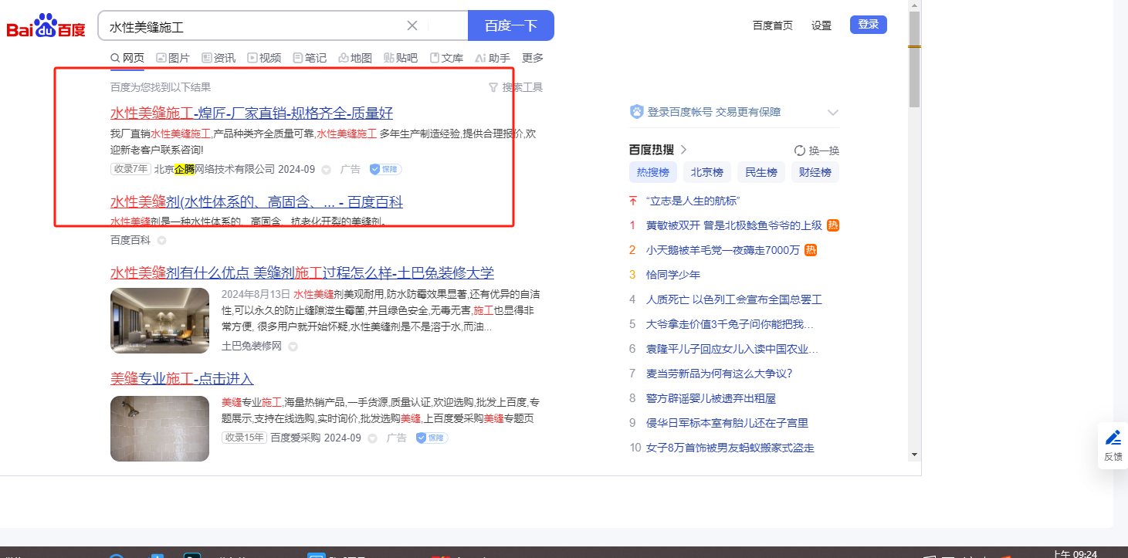Click the 保障 badge on 百度爱采购 result
Image resolution: width=1128 pixels, height=558 pixels.
point(432,438)
